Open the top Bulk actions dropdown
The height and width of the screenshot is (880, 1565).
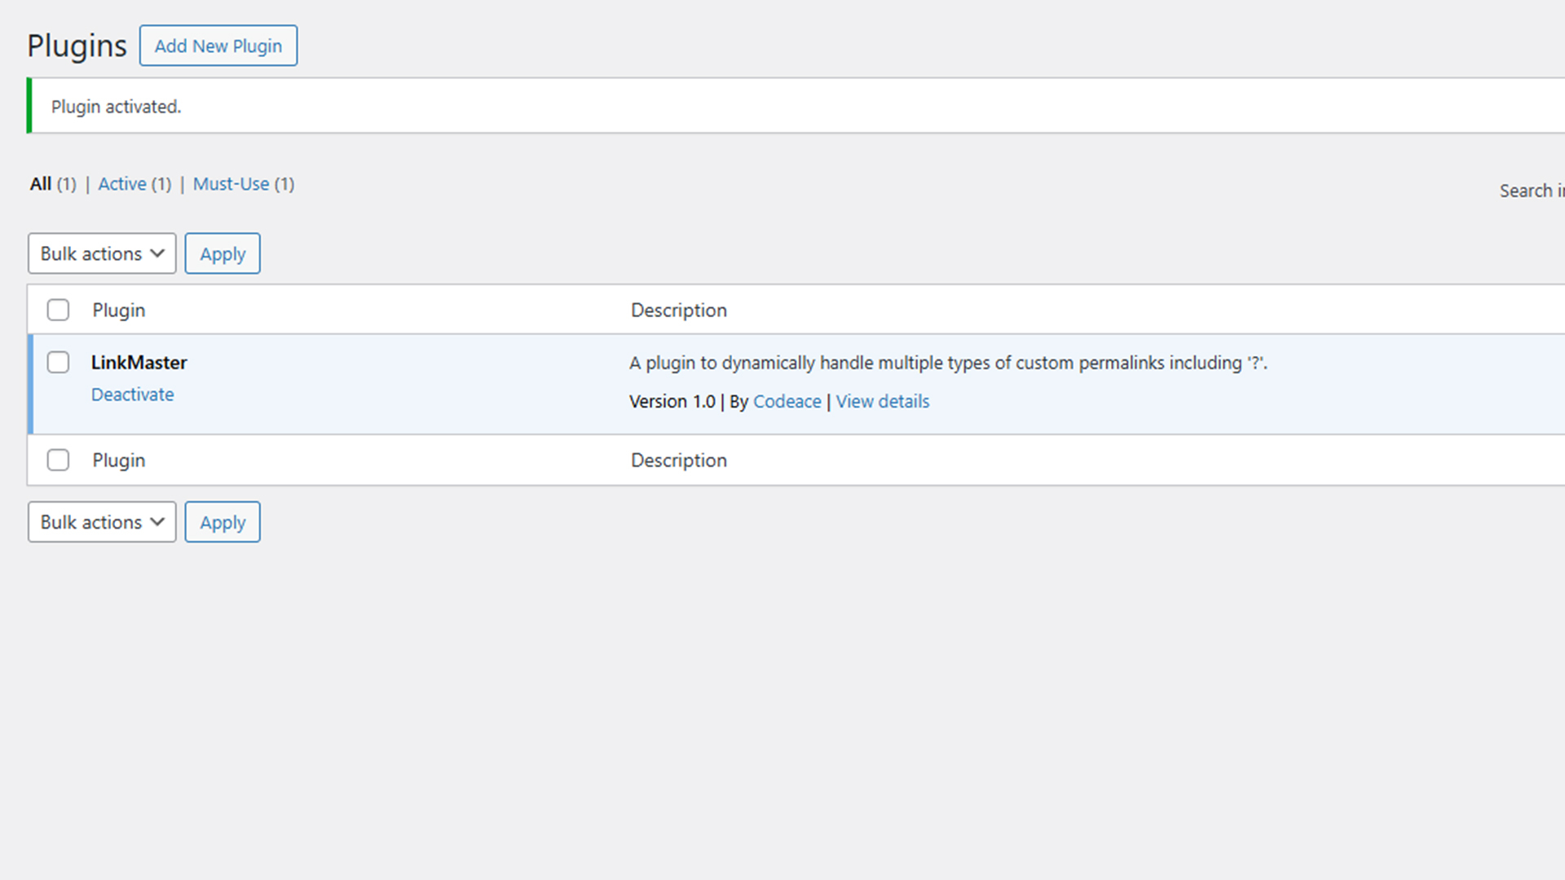point(102,253)
